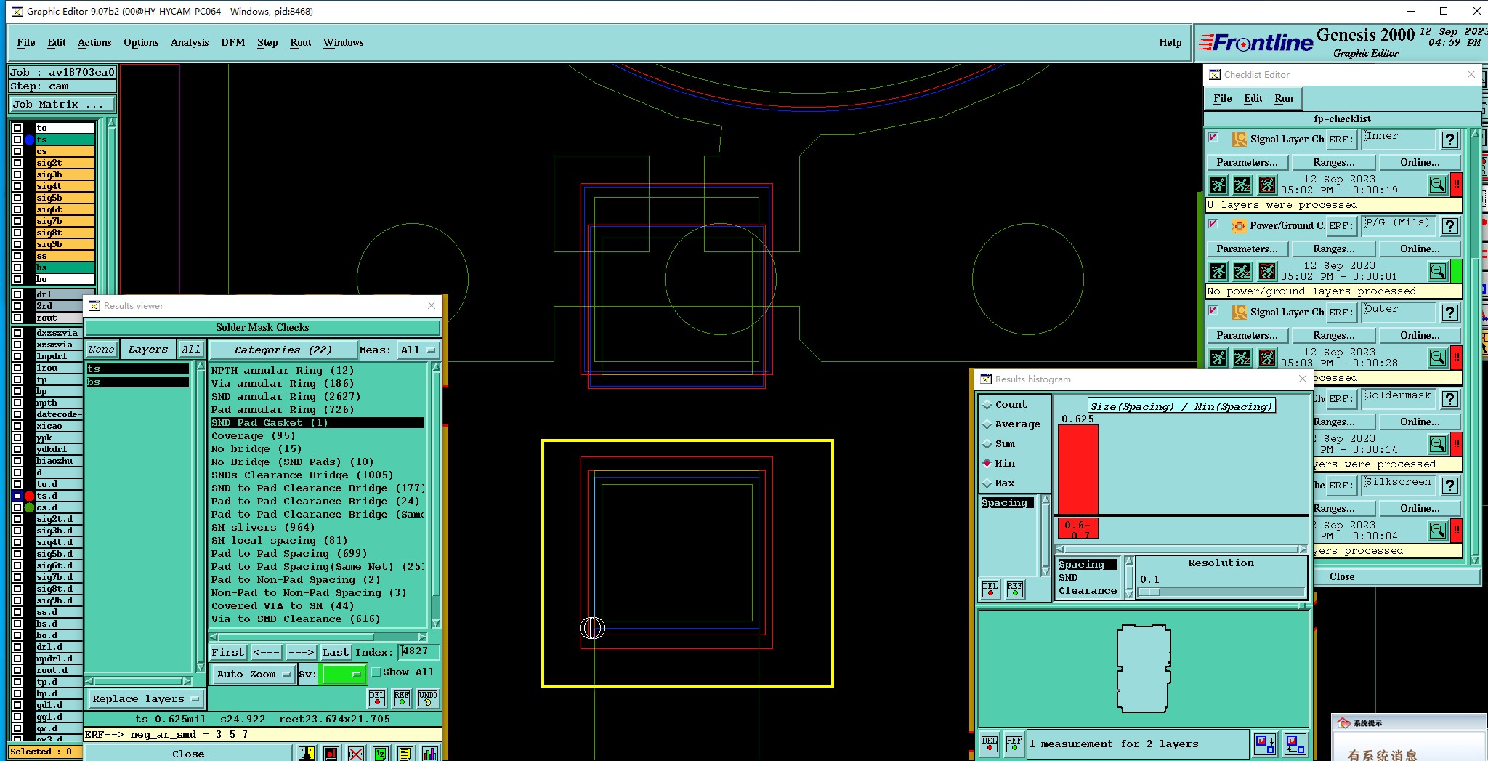The height and width of the screenshot is (761, 1488).
Task: Open the File menu in Graphic Editor
Action: pyautogui.click(x=26, y=43)
